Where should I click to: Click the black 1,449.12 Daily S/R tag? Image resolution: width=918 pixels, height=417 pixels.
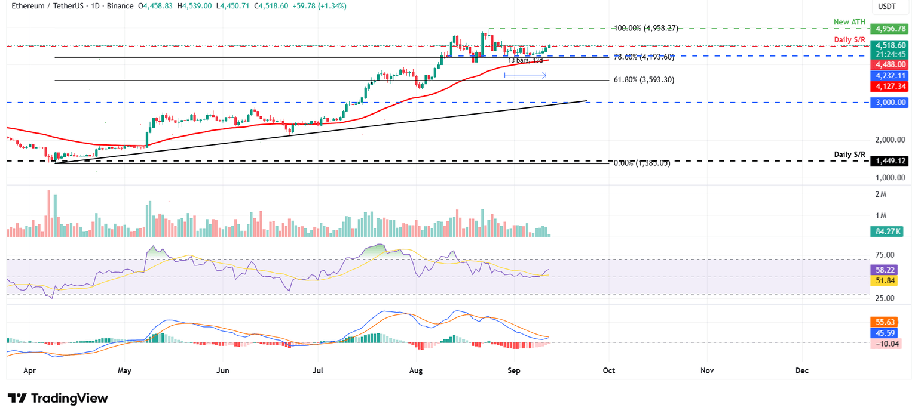[x=889, y=160]
